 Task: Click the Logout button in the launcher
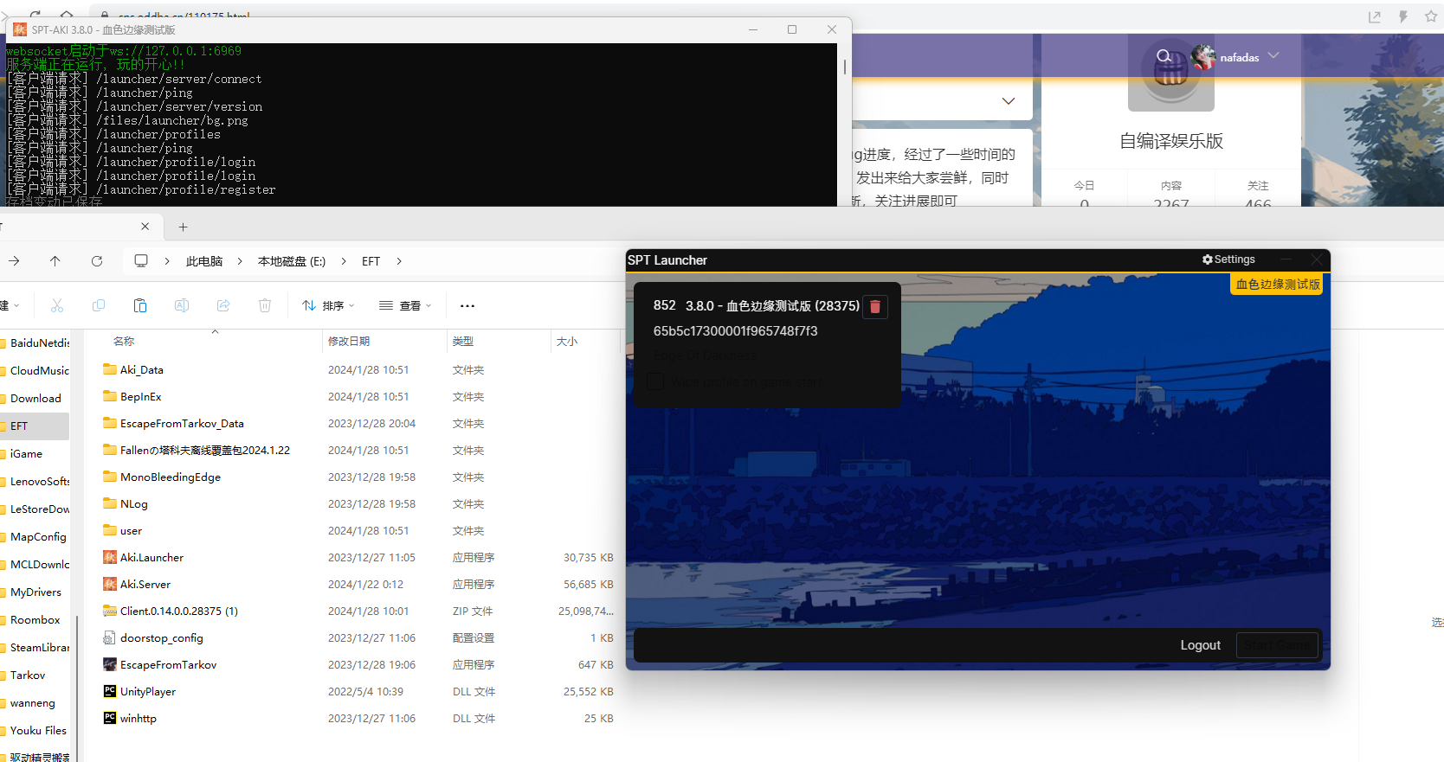1200,645
